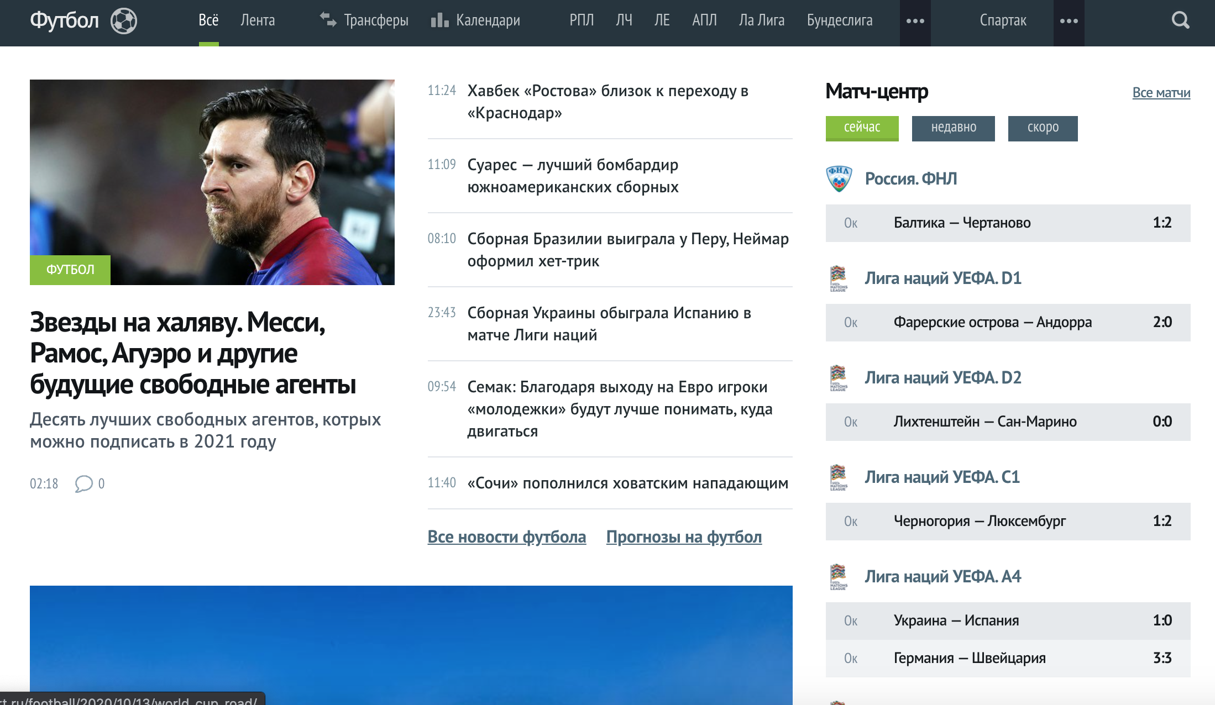Open АПЛ league page

point(704,20)
